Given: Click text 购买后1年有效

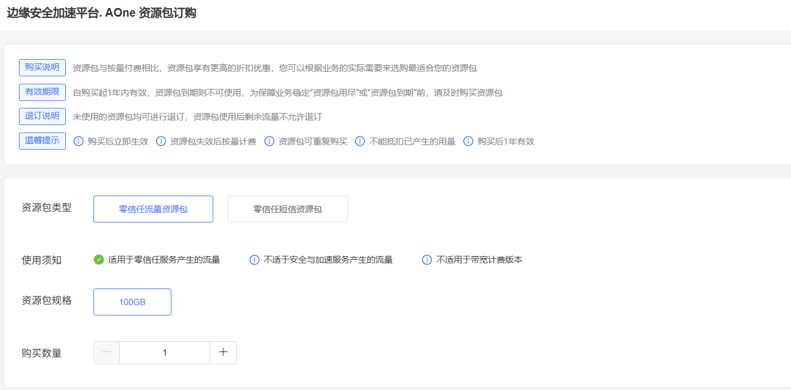Looking at the screenshot, I should [x=506, y=141].
